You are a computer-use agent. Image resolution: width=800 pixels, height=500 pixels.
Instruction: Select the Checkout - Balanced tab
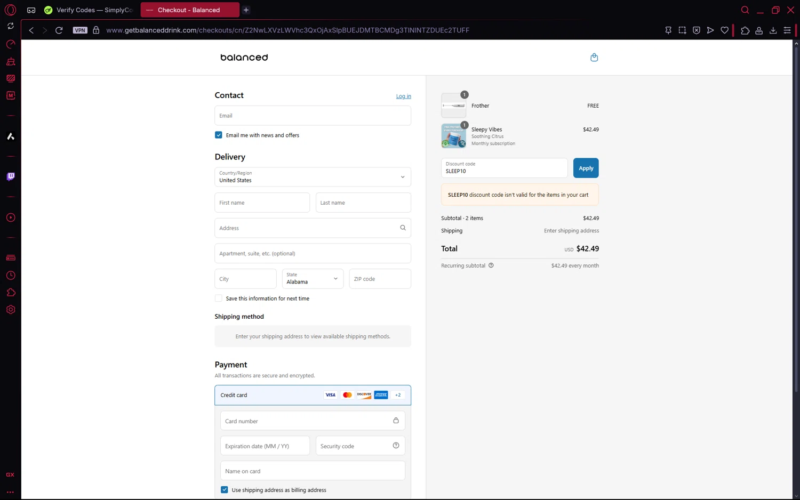tap(190, 10)
